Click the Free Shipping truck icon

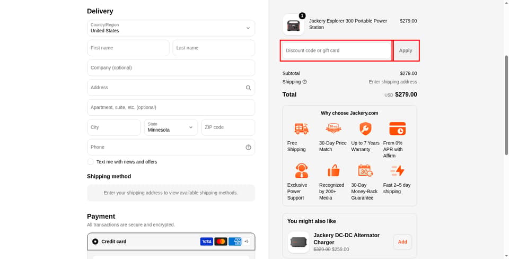tap(301, 128)
